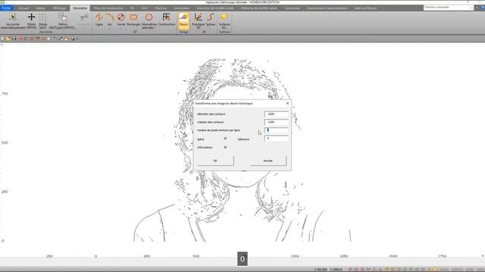This screenshot has height=272, width=485.
Task: Click the Chercher commande search box
Action: click(448, 8)
